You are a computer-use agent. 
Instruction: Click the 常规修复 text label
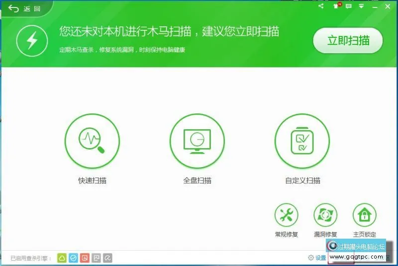(x=287, y=234)
